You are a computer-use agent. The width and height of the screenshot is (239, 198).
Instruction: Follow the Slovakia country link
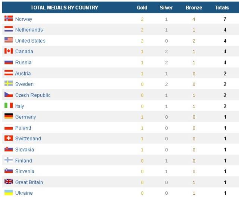click(25, 150)
